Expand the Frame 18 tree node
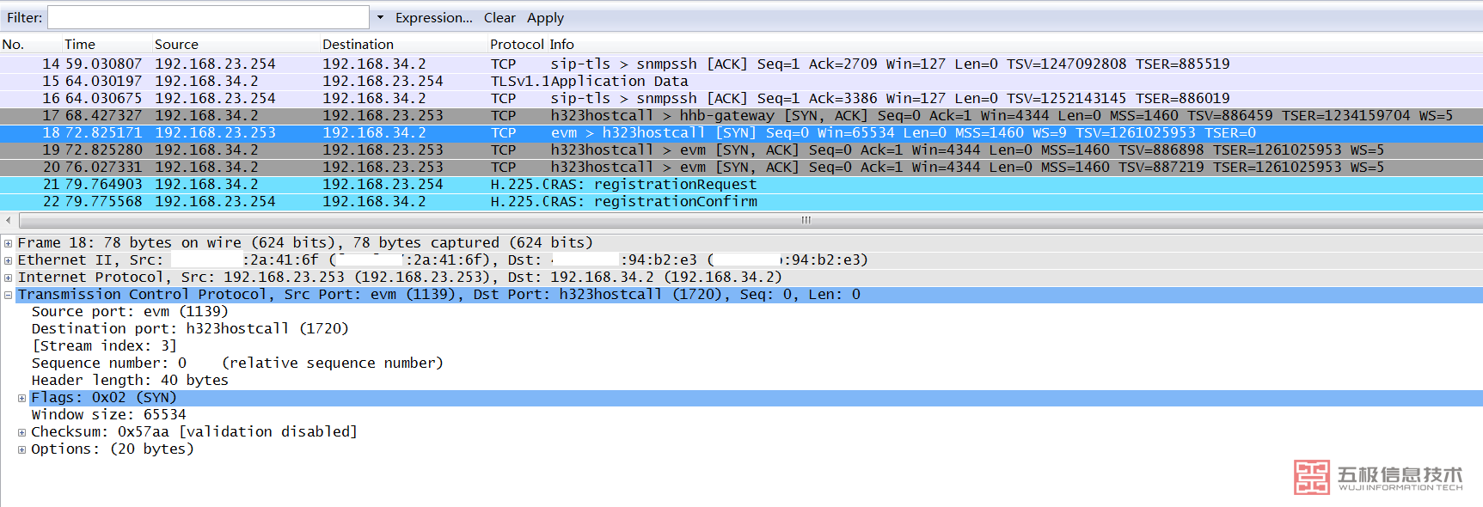The image size is (1483, 507). pyautogui.click(x=8, y=243)
